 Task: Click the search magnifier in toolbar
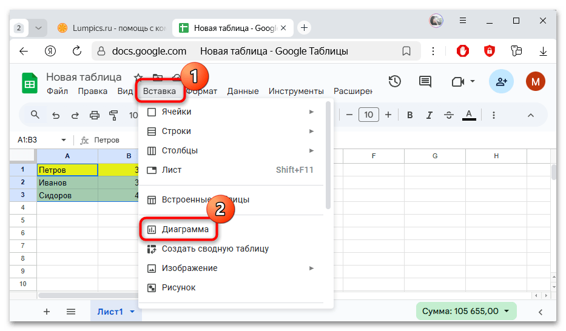click(x=35, y=115)
